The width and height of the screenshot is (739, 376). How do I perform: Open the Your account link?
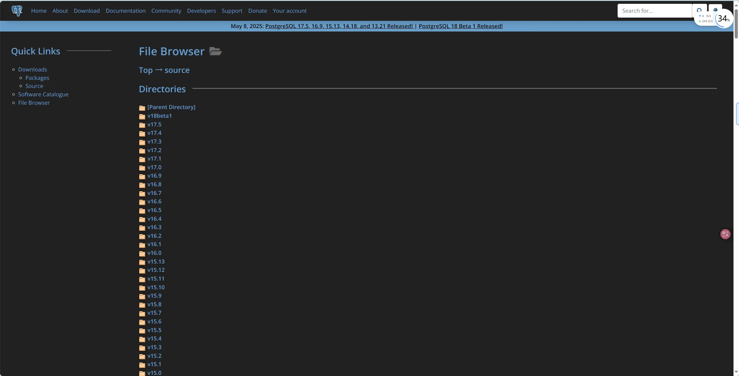click(x=290, y=11)
